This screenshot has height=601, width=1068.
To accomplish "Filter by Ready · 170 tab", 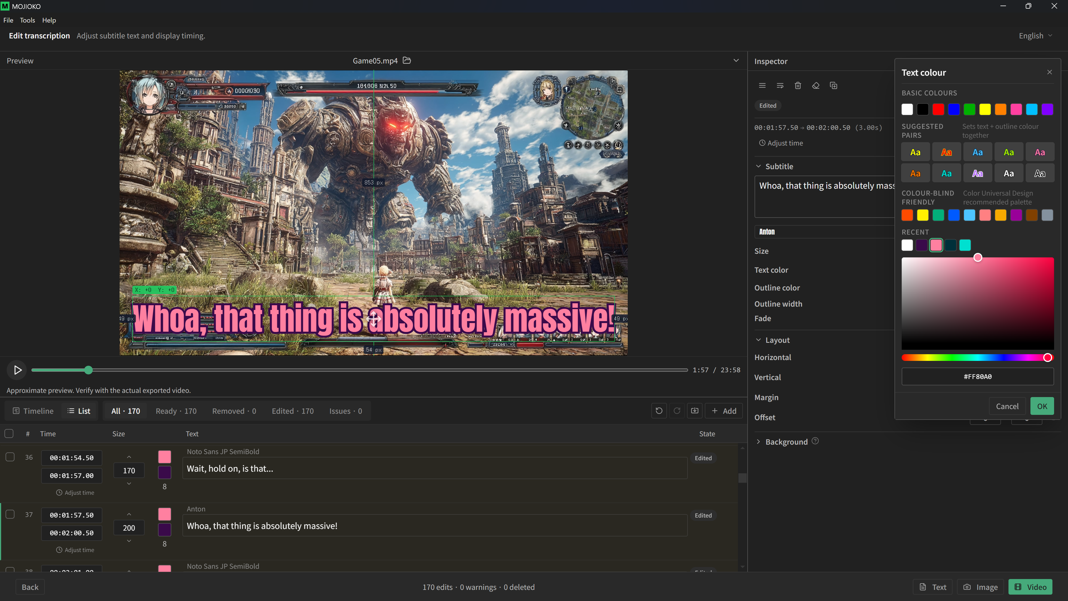I will 176,411.
